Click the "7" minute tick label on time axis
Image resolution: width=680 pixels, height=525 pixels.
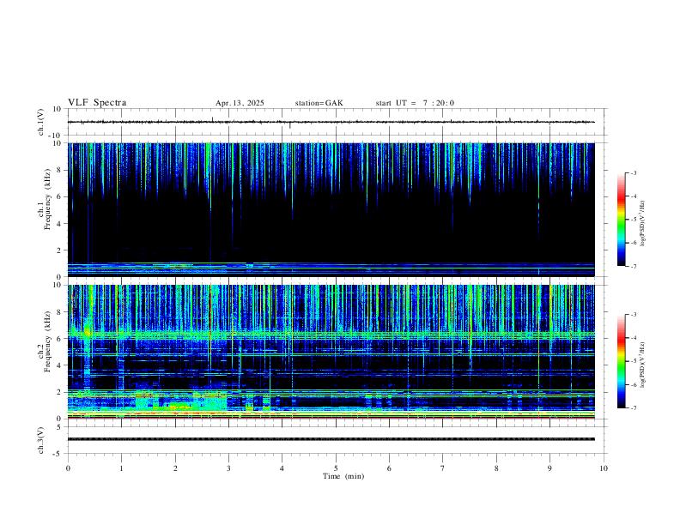tap(443, 468)
